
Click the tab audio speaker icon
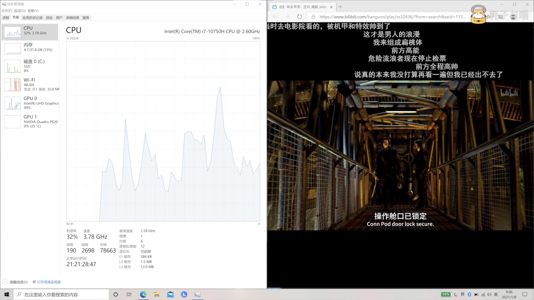(x=282, y=7)
